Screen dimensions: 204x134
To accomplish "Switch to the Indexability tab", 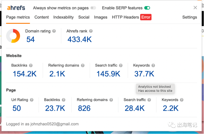I will [63, 17].
